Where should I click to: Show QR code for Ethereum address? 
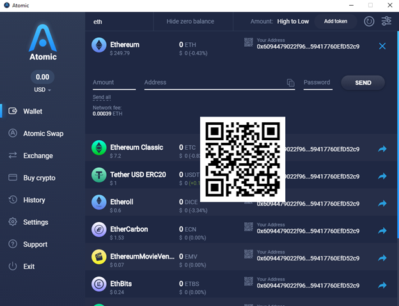click(249, 42)
